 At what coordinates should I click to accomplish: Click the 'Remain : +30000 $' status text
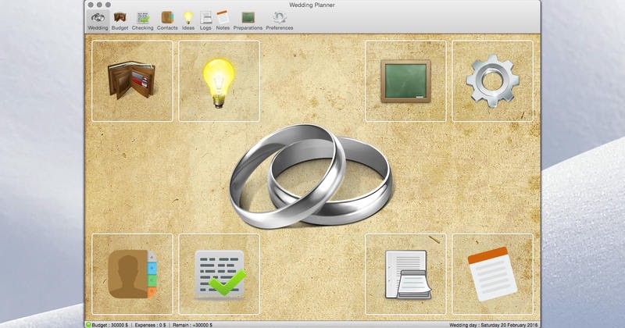click(192, 325)
